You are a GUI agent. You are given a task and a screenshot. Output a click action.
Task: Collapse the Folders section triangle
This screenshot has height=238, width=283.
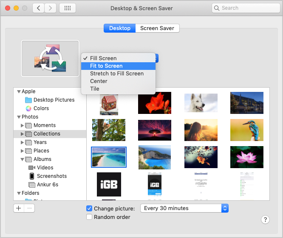coord(19,193)
